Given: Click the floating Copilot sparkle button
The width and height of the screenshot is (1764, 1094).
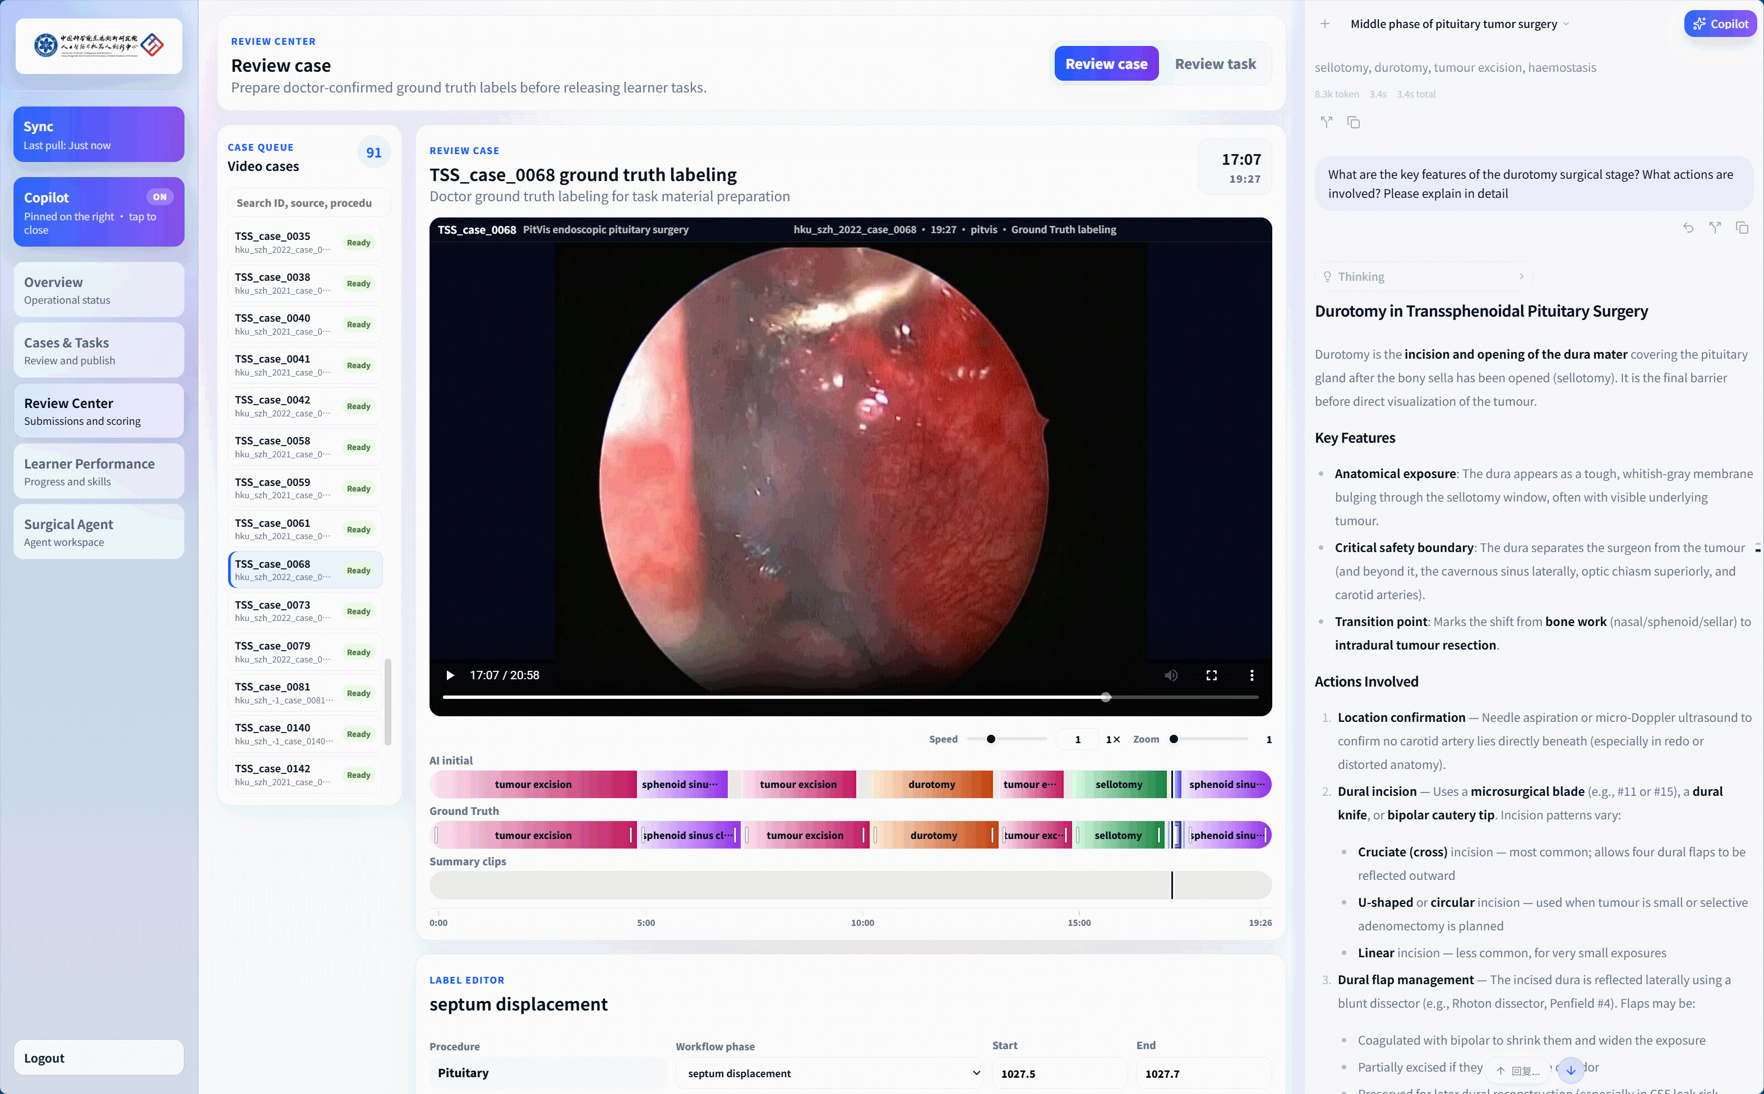Looking at the screenshot, I should (x=1720, y=24).
